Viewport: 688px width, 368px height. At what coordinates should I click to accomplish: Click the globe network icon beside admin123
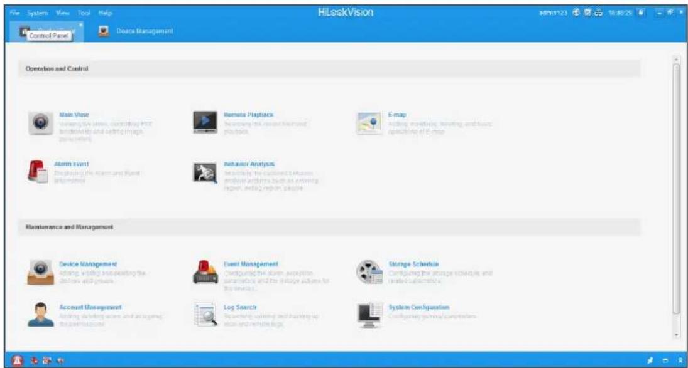(577, 13)
